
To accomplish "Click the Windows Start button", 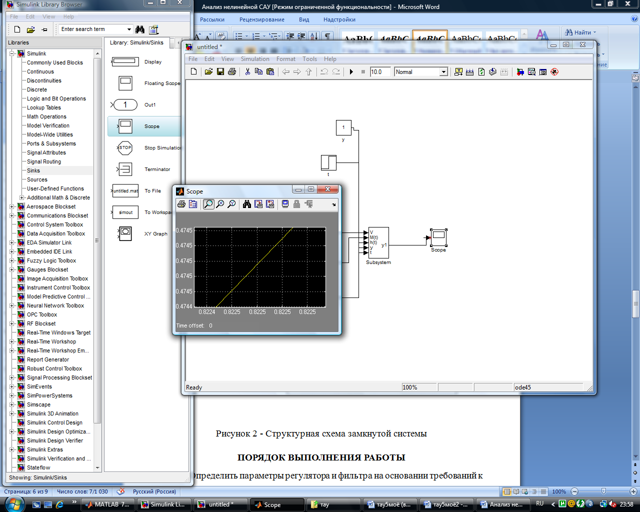I will pos(13,503).
